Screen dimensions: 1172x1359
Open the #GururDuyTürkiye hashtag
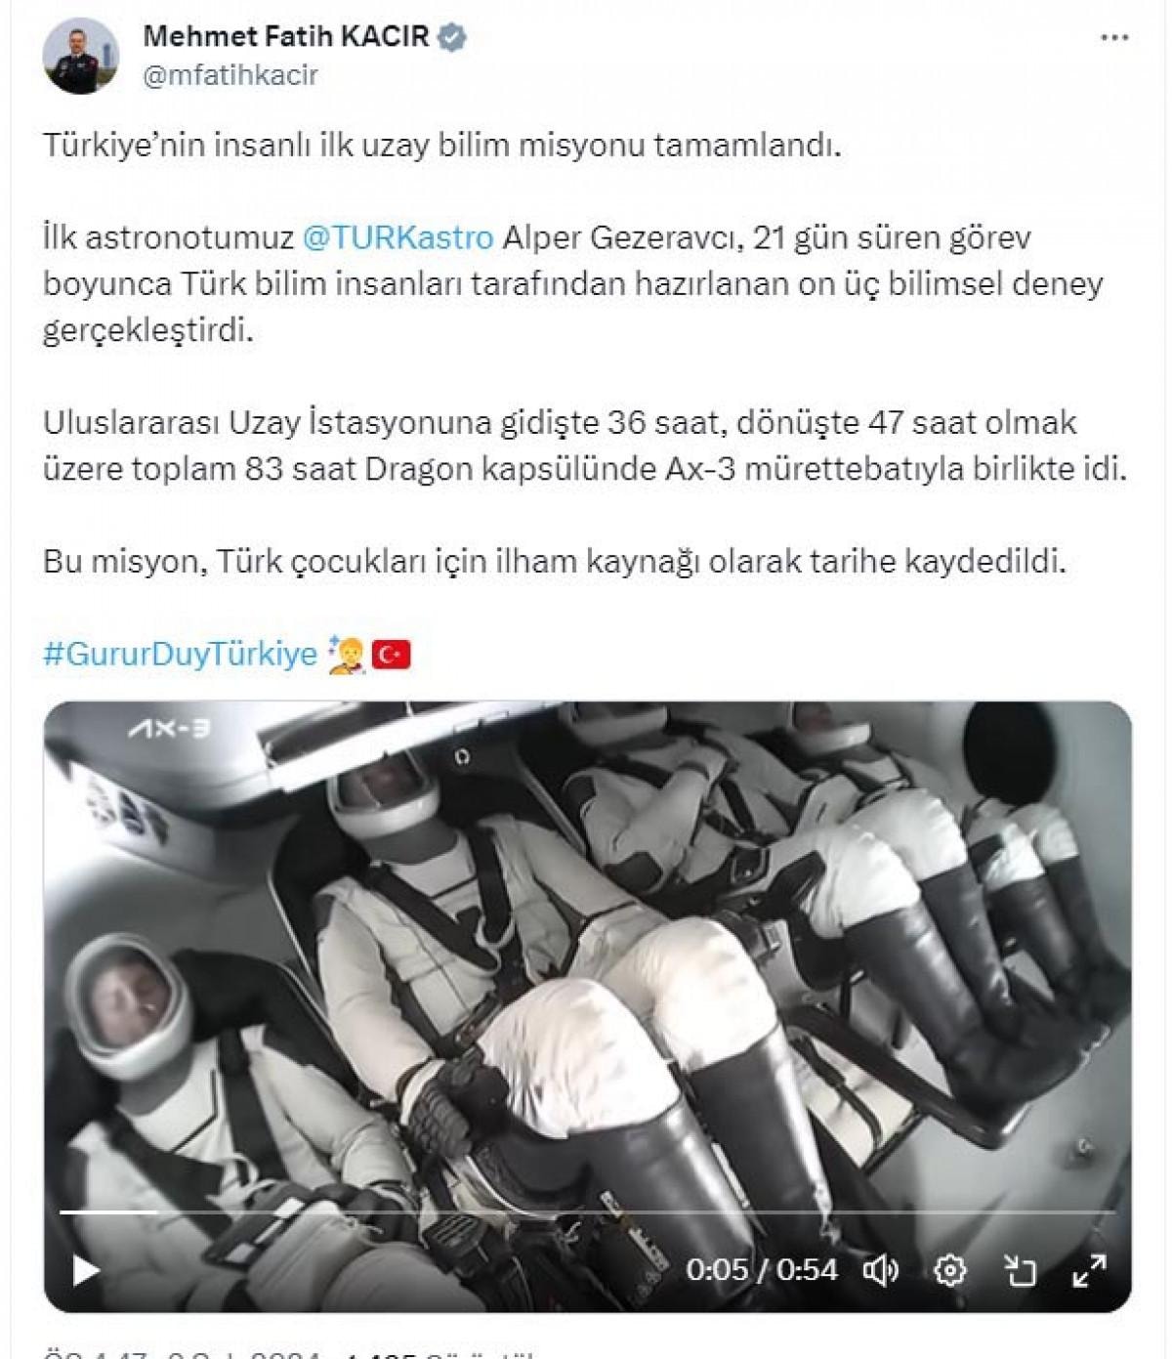(x=181, y=654)
